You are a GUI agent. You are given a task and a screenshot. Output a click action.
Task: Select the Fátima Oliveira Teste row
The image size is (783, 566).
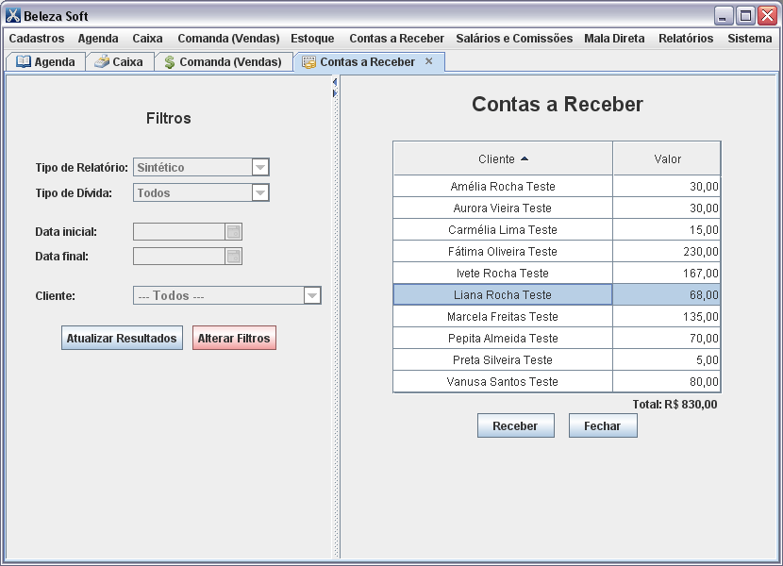tap(502, 251)
